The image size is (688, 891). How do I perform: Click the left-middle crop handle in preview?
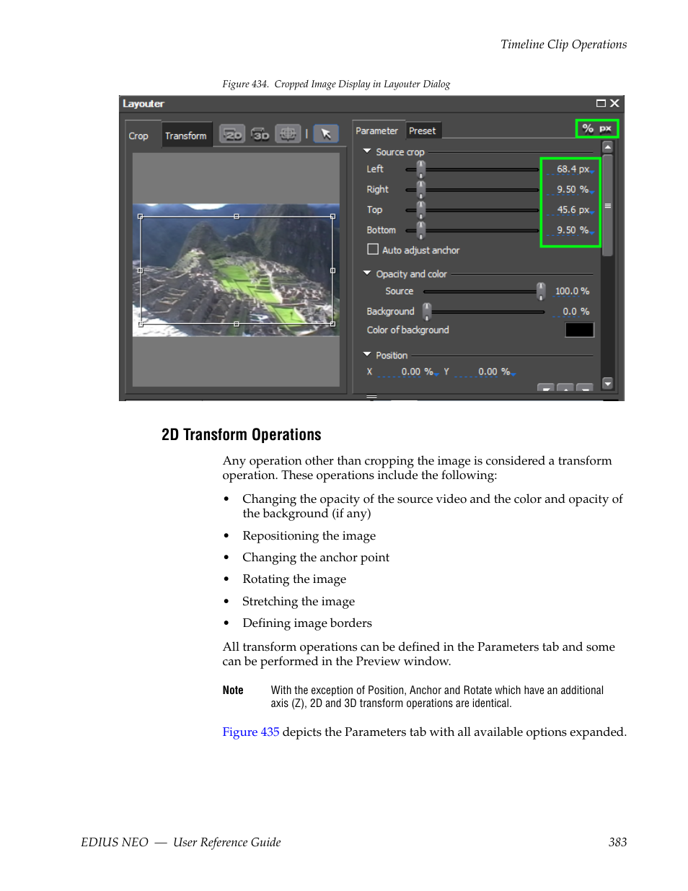click(141, 271)
